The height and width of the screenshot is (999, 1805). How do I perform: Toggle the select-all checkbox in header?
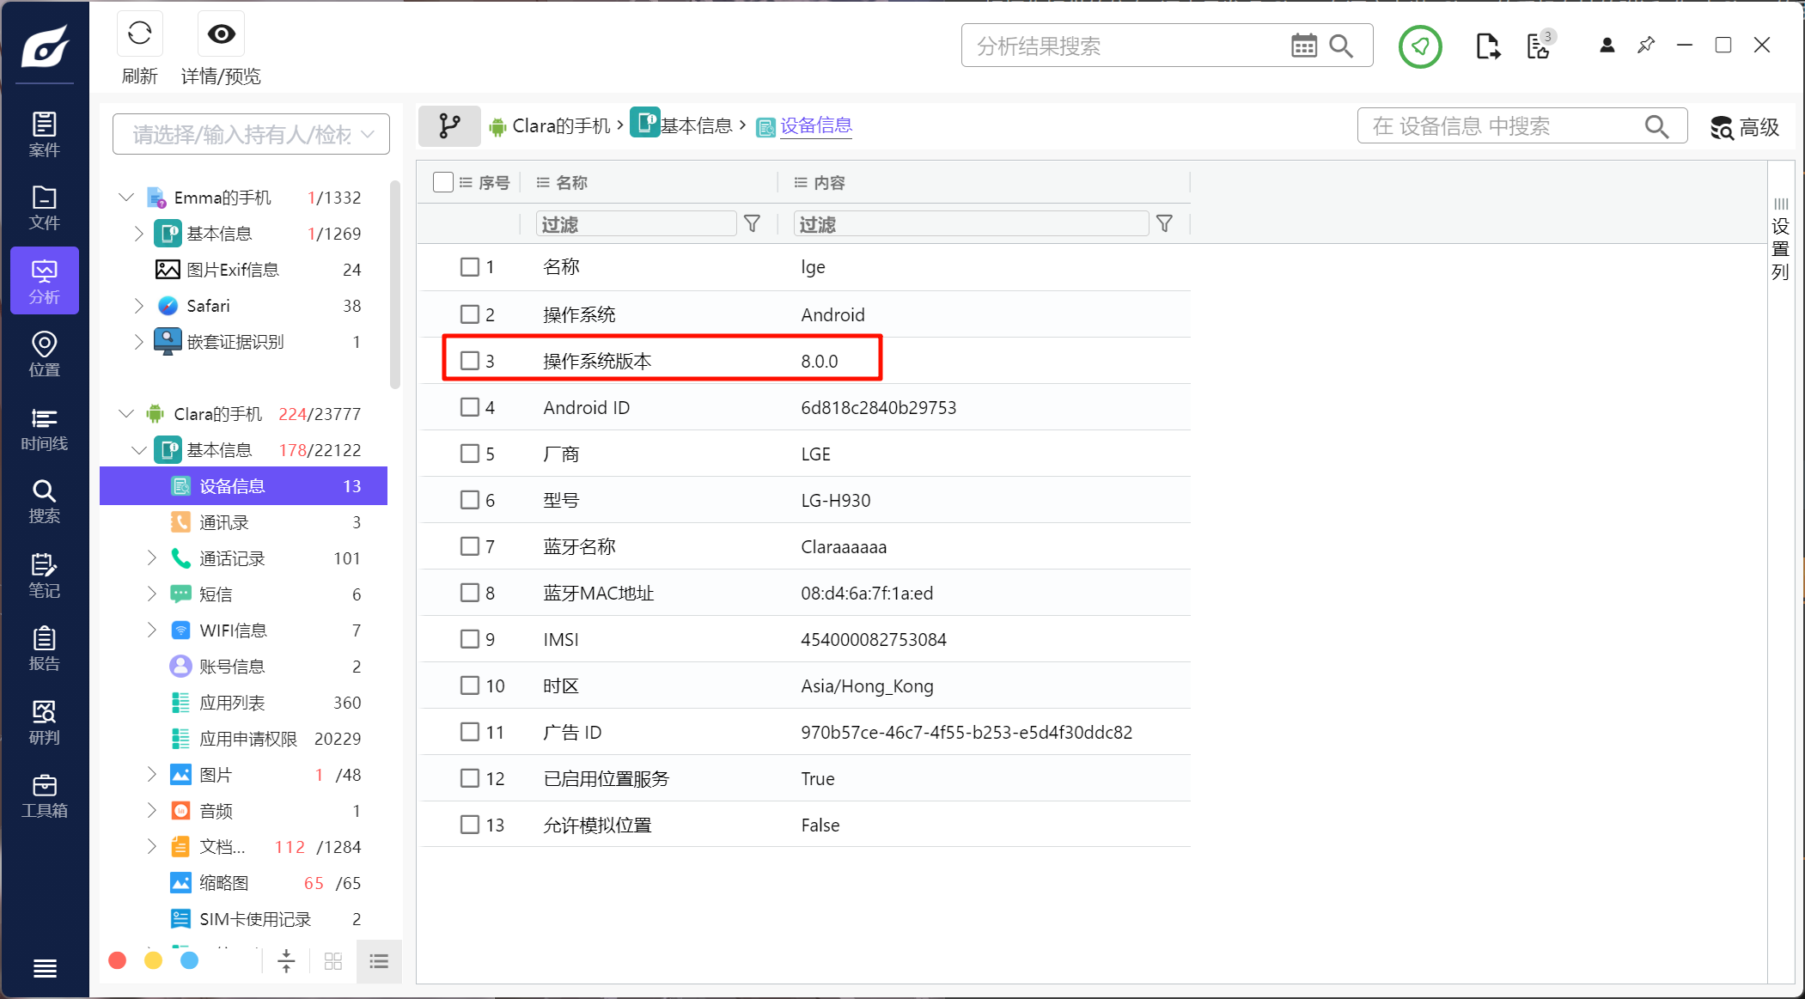(443, 182)
